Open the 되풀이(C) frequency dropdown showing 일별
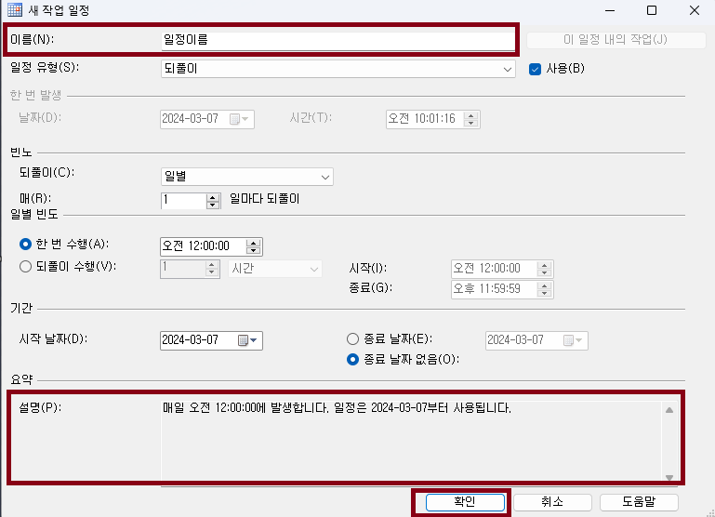Screen dimensions: 715x517 pyautogui.click(x=246, y=177)
